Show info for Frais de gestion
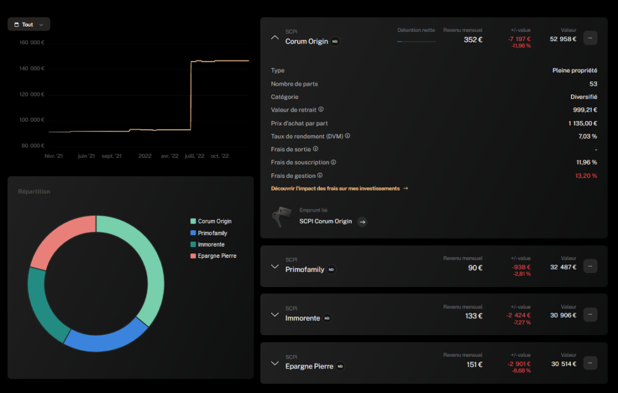 (320, 175)
